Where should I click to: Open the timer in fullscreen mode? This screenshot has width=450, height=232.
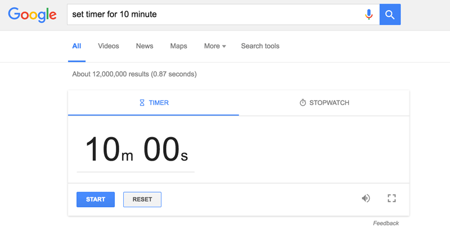tap(391, 198)
